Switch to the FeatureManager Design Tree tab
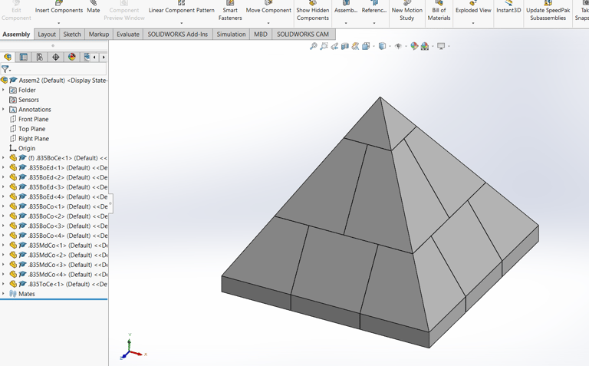Image resolution: width=589 pixels, height=366 pixels. 8,57
